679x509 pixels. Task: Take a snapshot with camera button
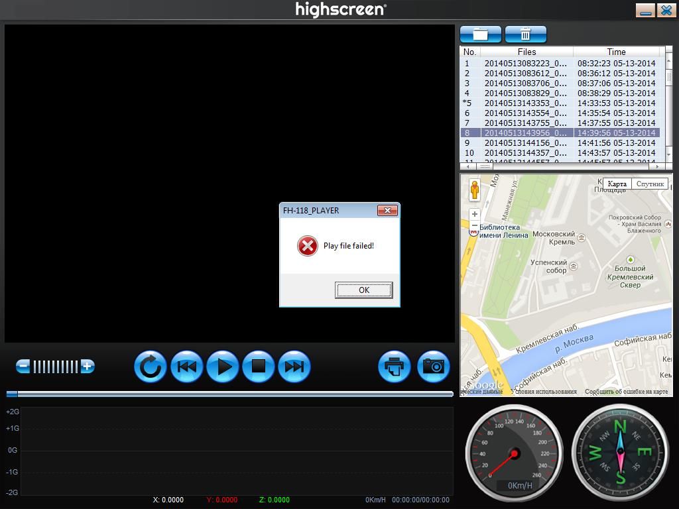point(434,367)
